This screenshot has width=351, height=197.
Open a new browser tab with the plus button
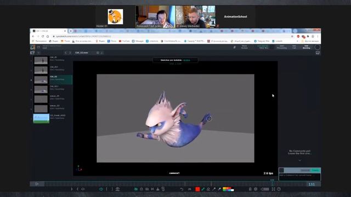point(71,31)
